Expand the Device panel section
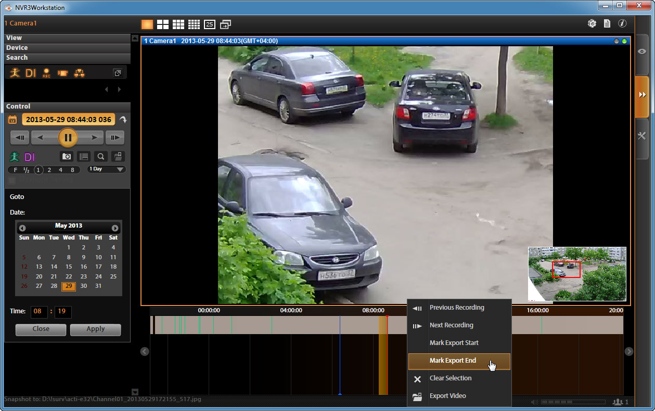 coord(67,48)
